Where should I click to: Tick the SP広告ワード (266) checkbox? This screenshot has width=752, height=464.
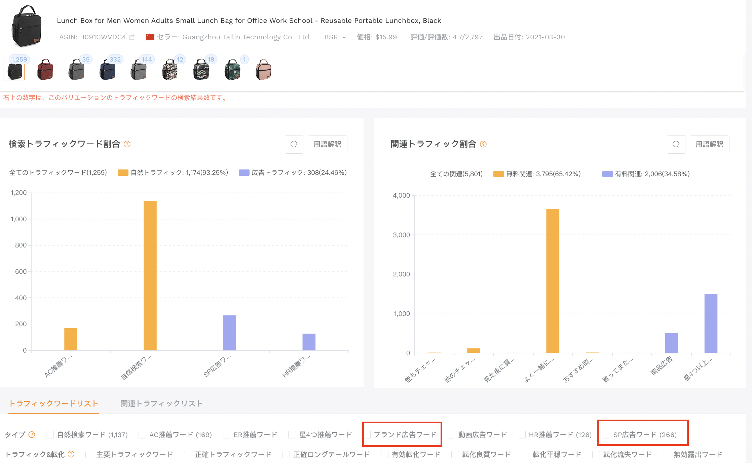pos(606,434)
